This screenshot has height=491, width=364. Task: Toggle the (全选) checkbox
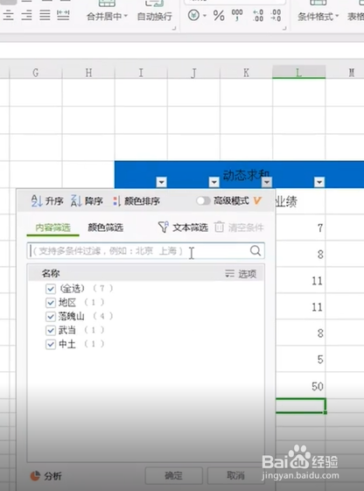[51, 289]
